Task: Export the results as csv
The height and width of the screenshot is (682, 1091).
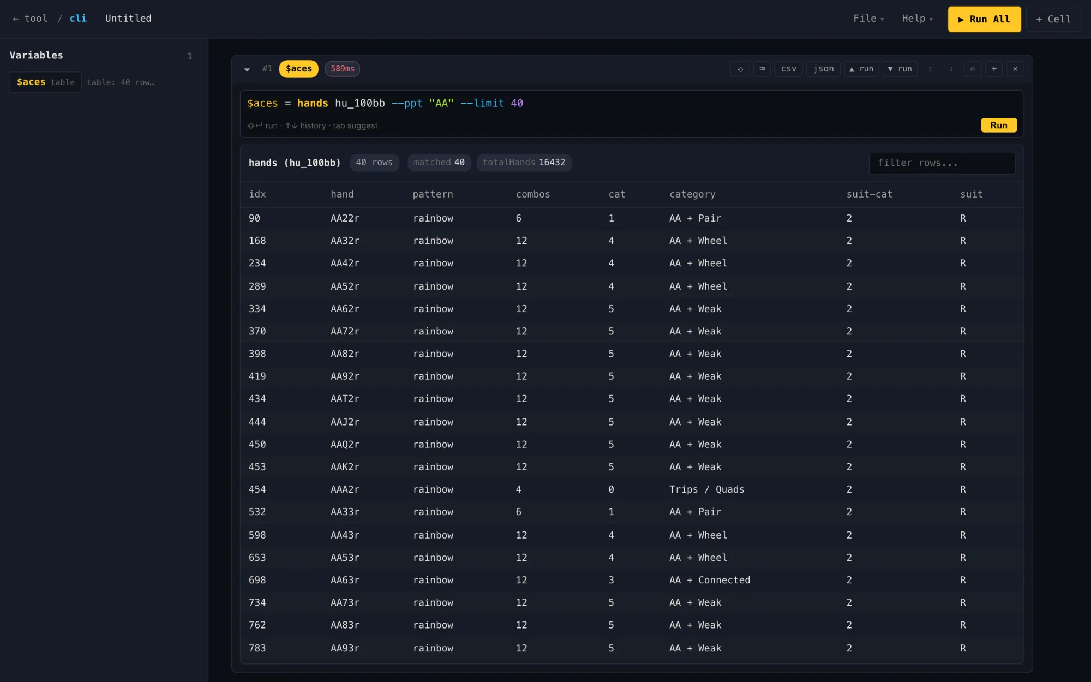Action: coord(789,69)
